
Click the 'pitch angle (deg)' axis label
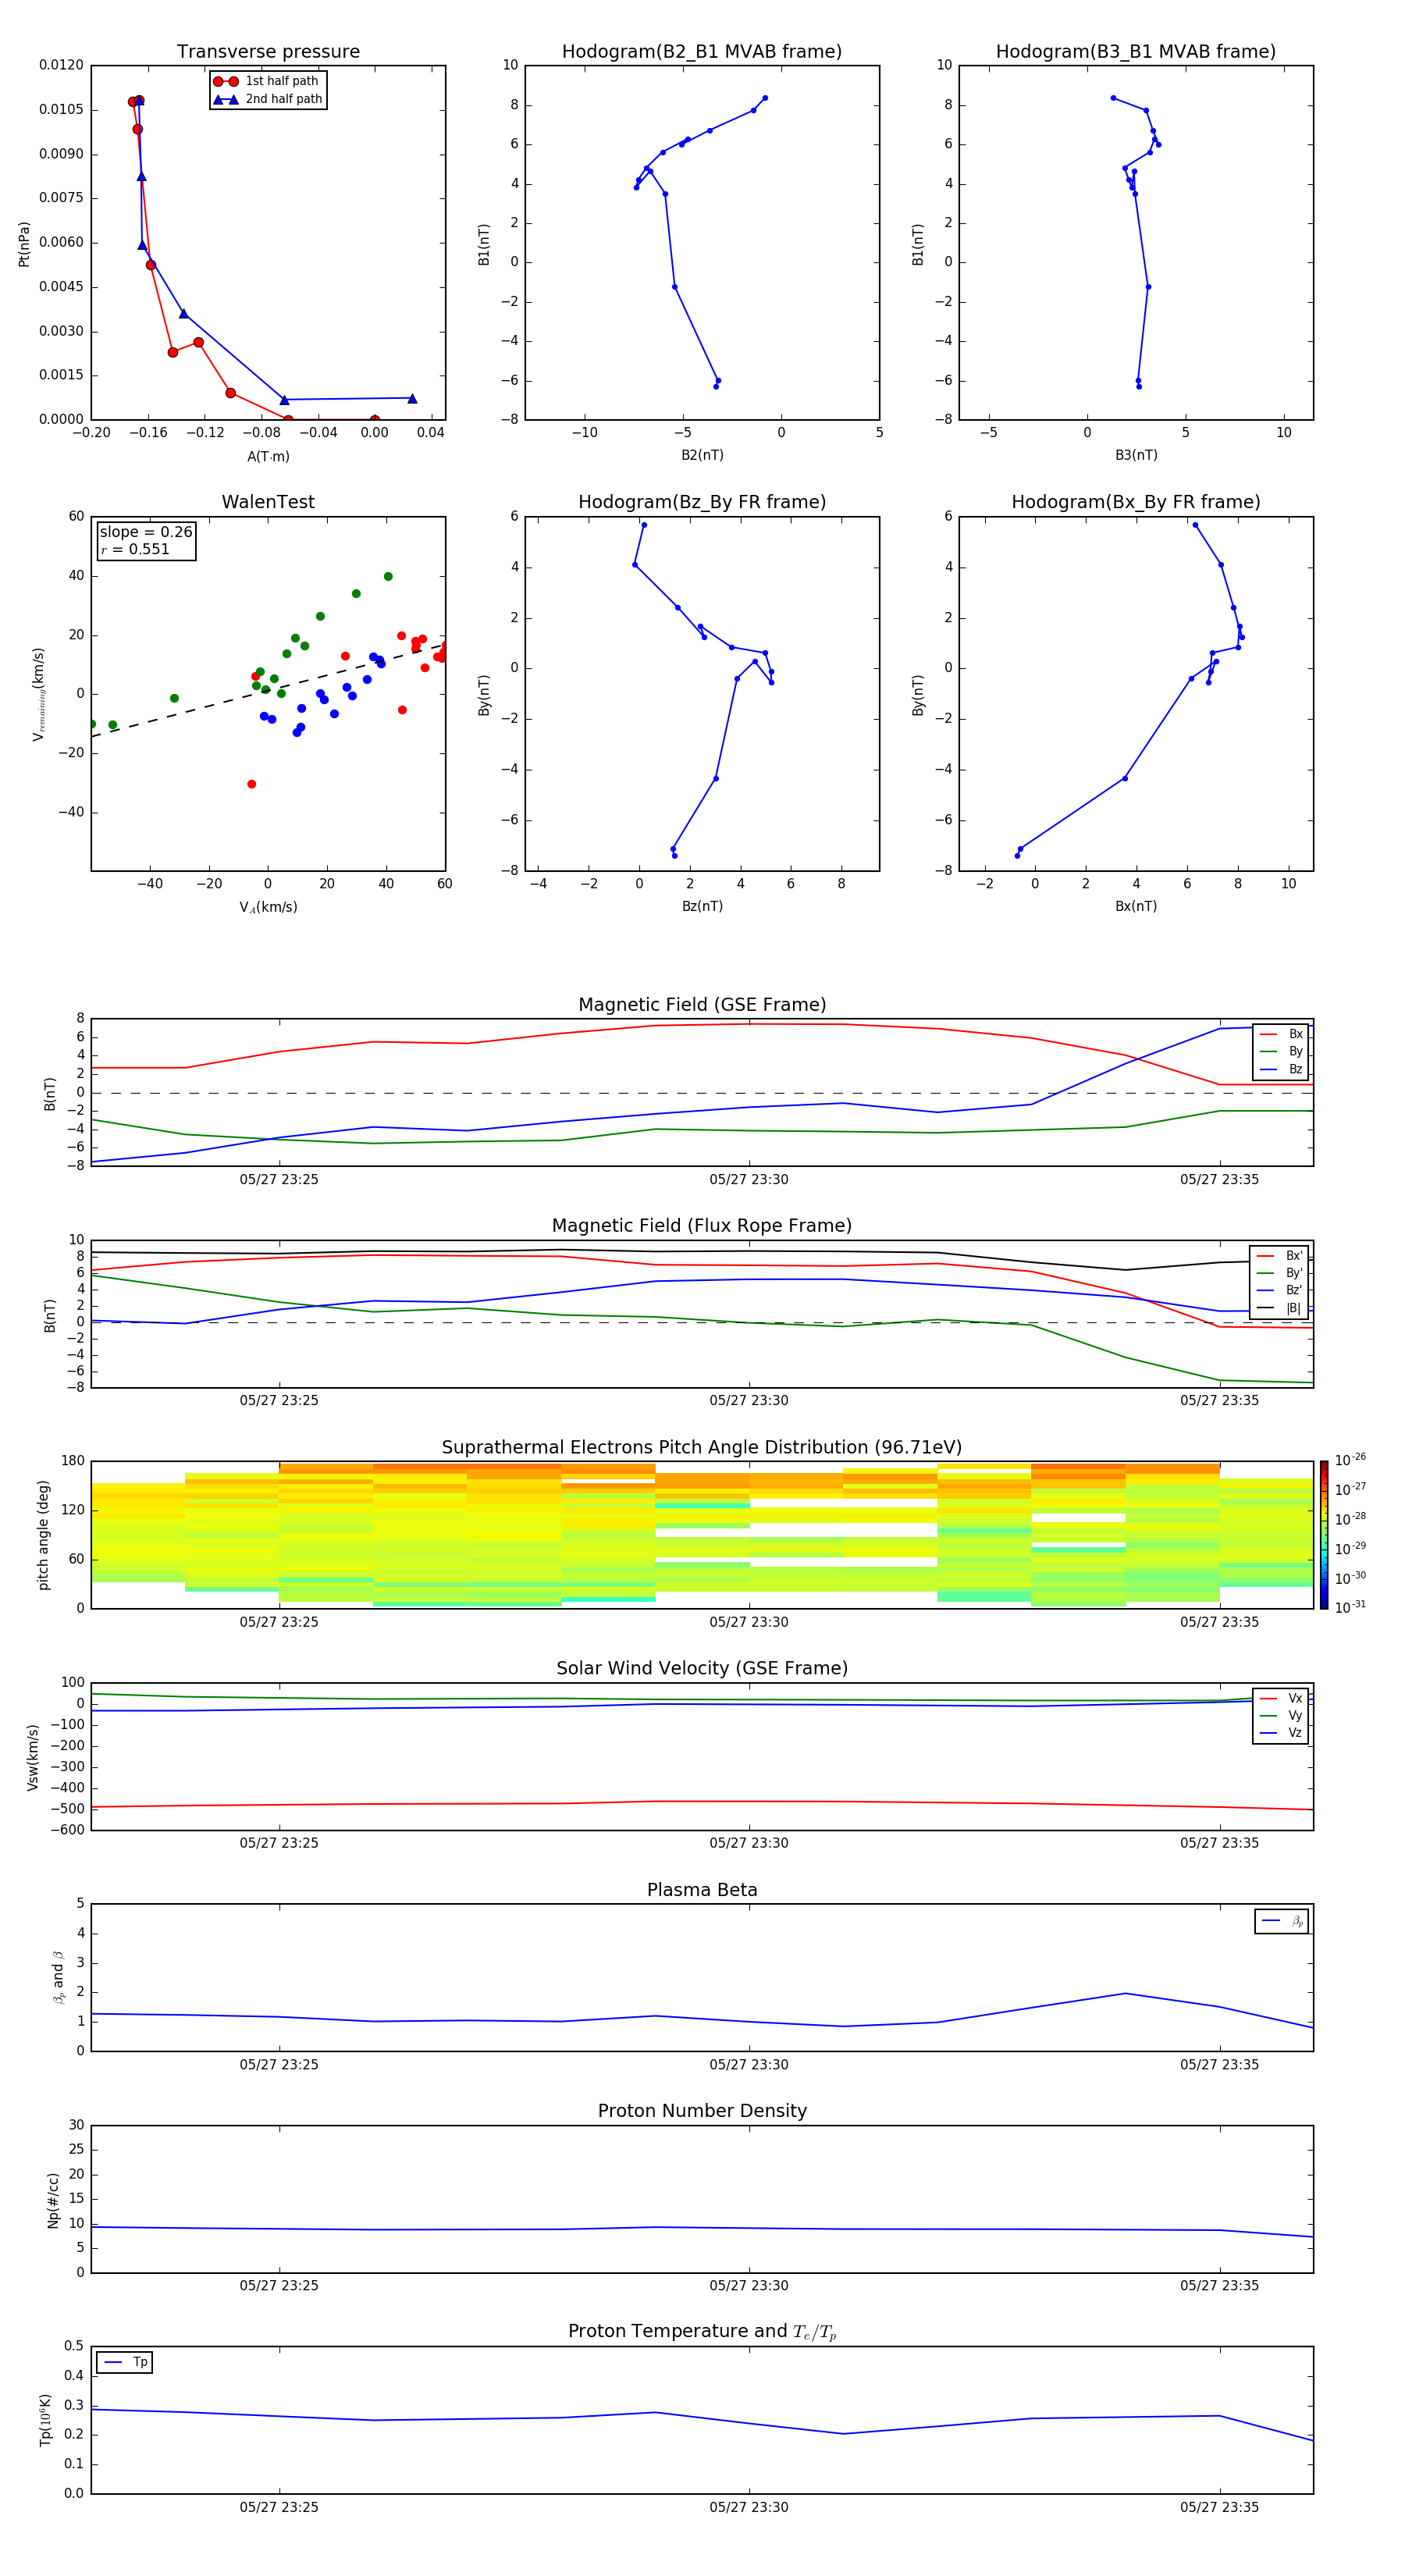(43, 1535)
